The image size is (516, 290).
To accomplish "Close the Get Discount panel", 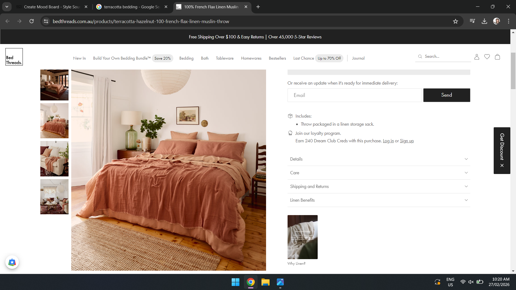I will coord(502,165).
